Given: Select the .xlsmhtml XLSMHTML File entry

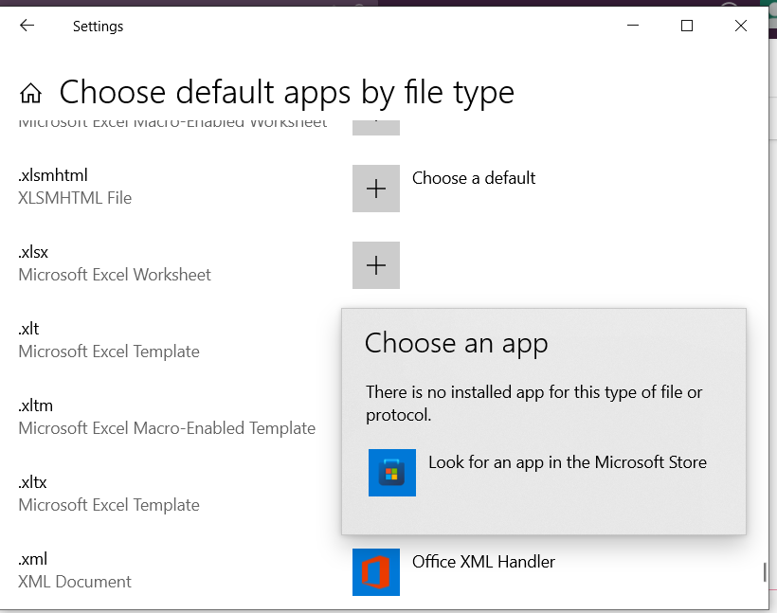Looking at the screenshot, I should pos(75,187).
